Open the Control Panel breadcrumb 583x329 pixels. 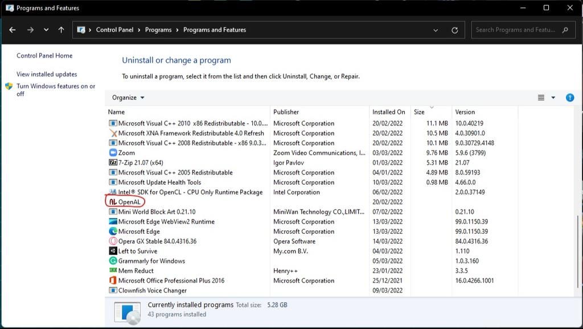[114, 30]
